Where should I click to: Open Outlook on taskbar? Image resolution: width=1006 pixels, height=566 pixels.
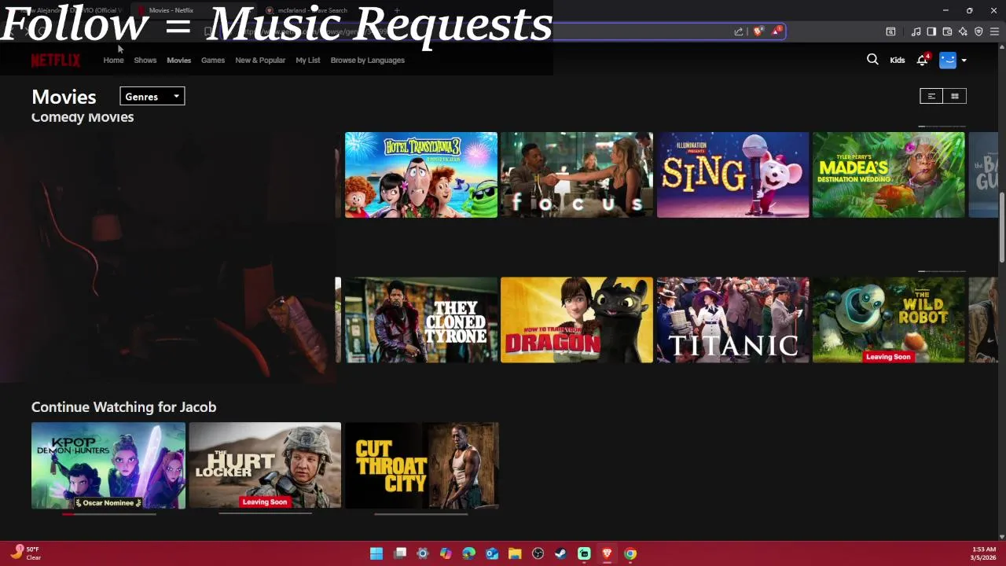492,553
